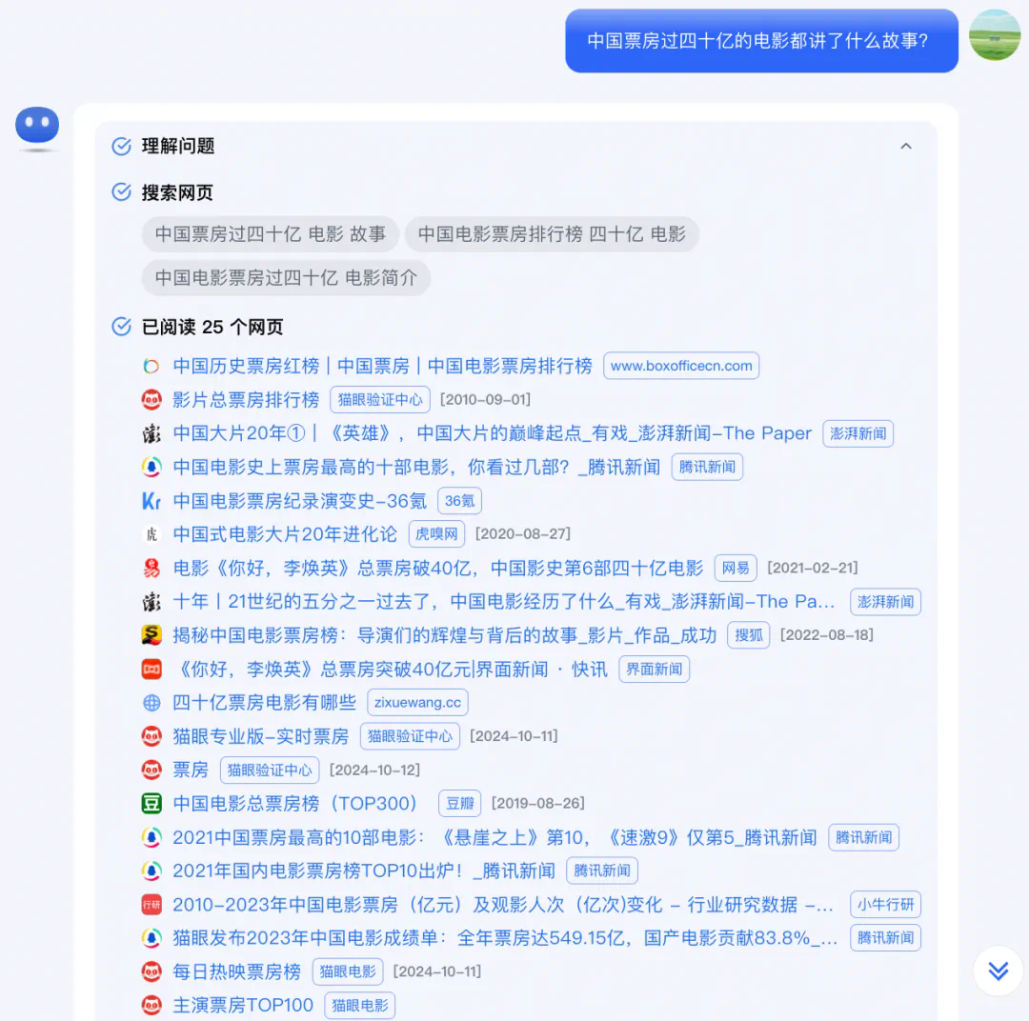The image size is (1029, 1021).
Task: Click the checkmark icon beside 理解问题
Action: [x=121, y=146]
